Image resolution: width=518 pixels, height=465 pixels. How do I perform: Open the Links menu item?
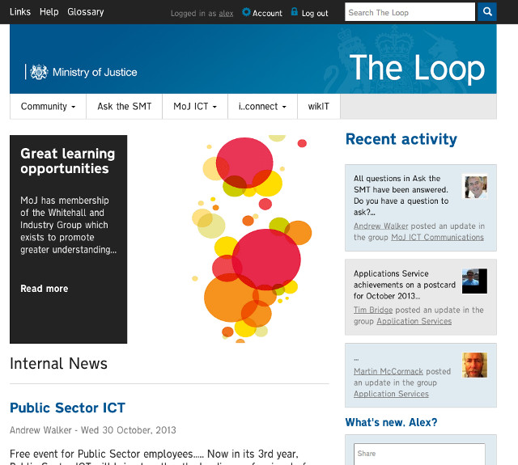20,12
